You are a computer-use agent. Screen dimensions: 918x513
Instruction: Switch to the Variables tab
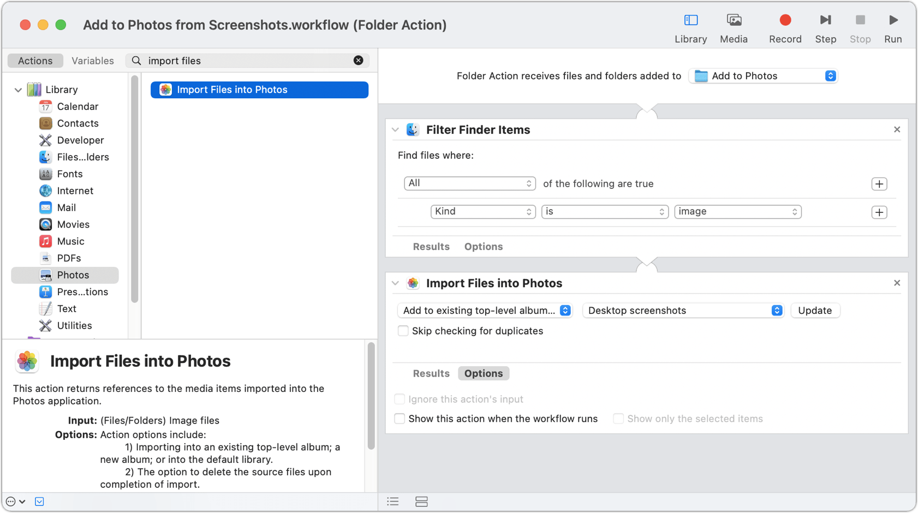93,61
